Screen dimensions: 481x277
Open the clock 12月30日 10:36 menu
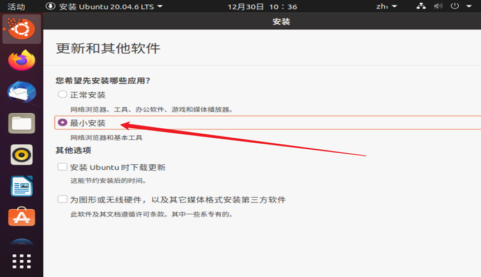tap(262, 7)
